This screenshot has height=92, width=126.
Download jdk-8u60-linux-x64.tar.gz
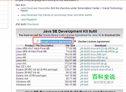[x=93, y=64]
